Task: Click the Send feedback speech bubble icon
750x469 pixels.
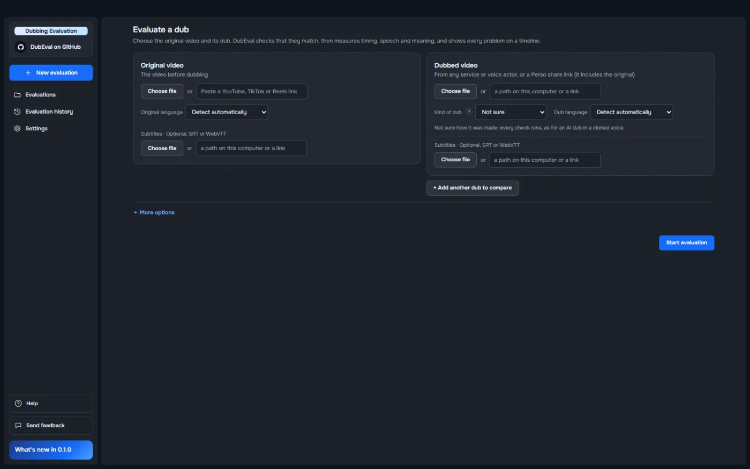Action: [18, 426]
